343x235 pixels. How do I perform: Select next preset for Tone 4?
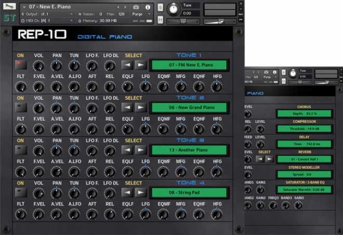[x=141, y=192]
